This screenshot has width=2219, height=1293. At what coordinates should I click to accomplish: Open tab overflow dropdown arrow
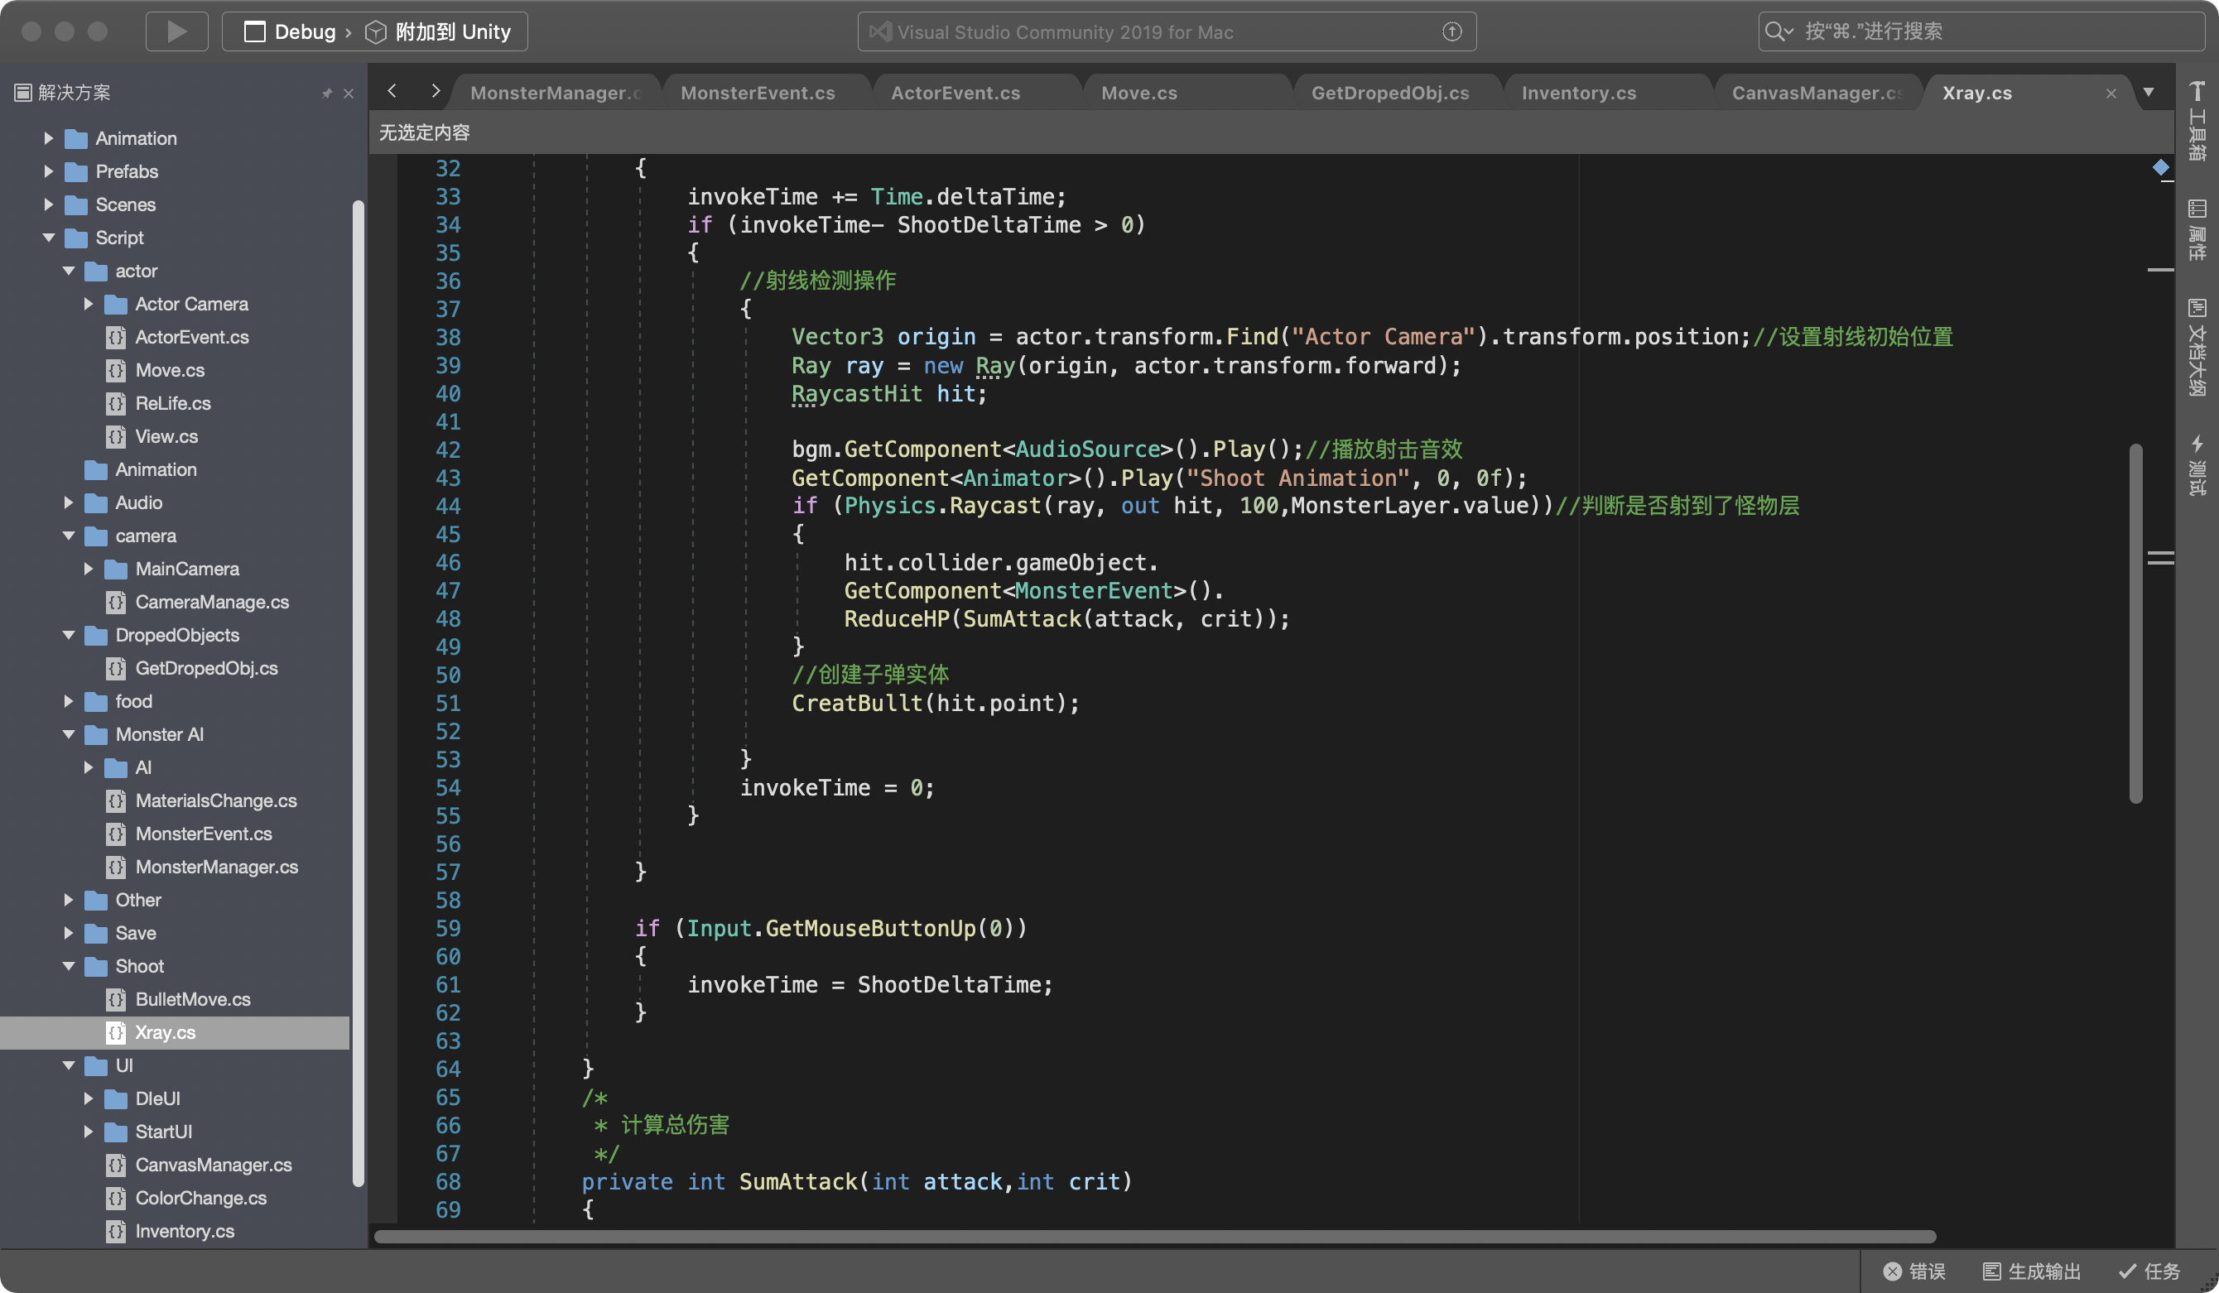pos(2149,93)
